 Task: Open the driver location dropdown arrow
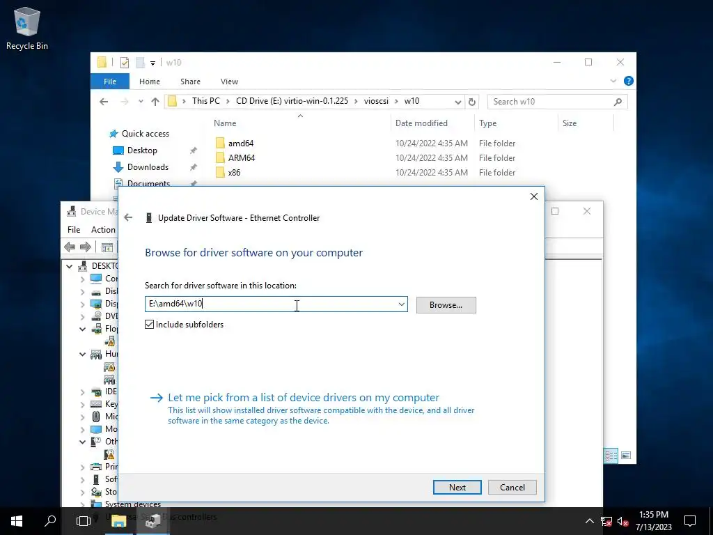click(x=402, y=304)
